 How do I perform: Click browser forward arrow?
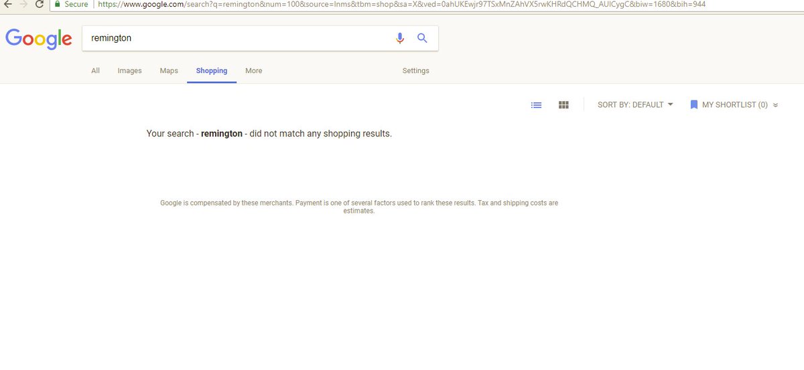pos(23,4)
